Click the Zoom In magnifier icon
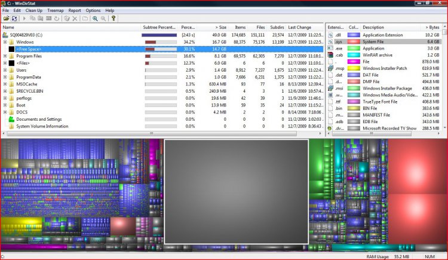448x260 pixels. coord(95,19)
